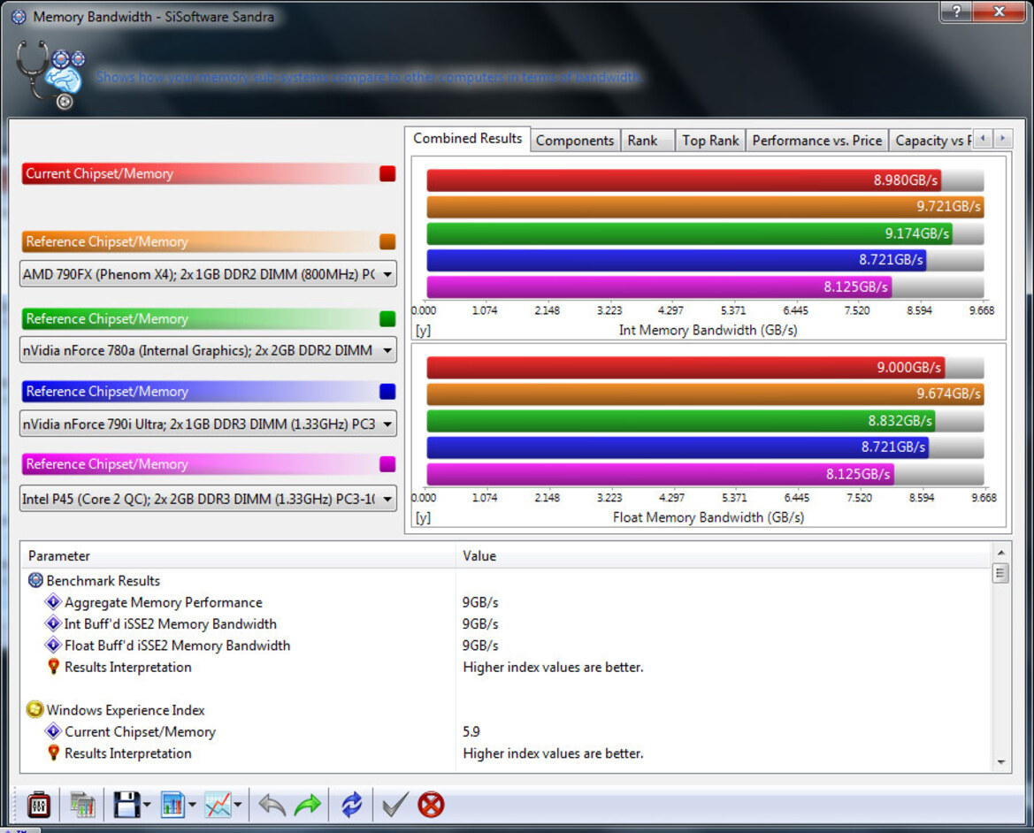Click the Value column header
The width and height of the screenshot is (1034, 833).
tap(724, 555)
